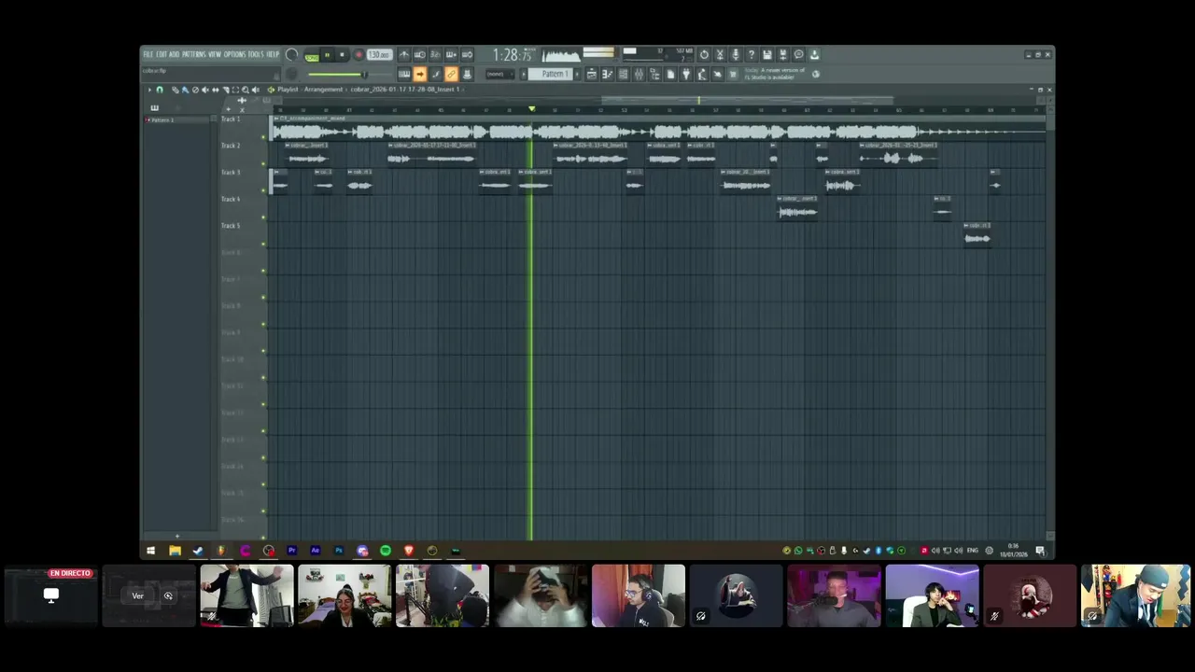Click the undo history circular arrow icon
The height and width of the screenshot is (672, 1195).
pyautogui.click(x=704, y=54)
